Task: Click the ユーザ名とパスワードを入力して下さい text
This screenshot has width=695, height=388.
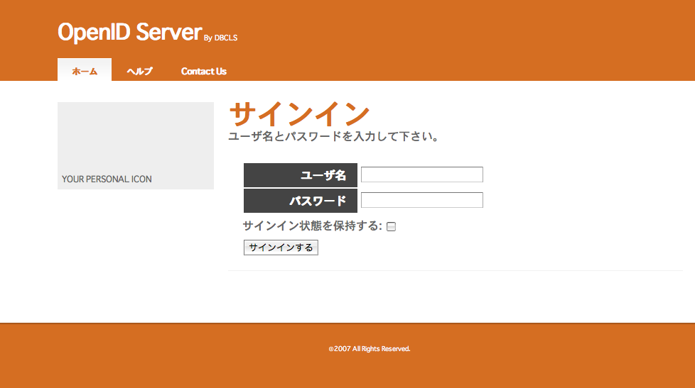Action: [x=334, y=136]
